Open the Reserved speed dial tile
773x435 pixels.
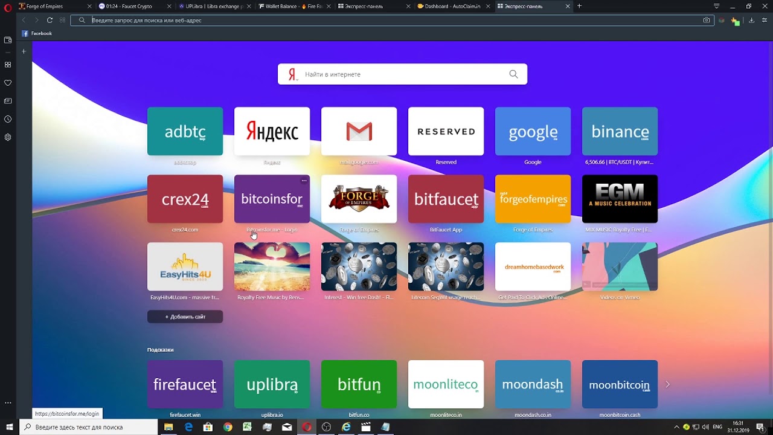pos(446,131)
